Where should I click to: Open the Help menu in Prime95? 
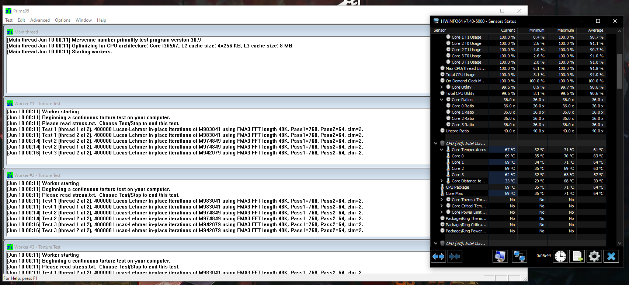[x=101, y=20]
